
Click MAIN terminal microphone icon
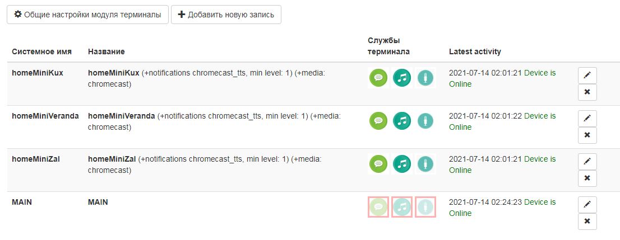(425, 207)
